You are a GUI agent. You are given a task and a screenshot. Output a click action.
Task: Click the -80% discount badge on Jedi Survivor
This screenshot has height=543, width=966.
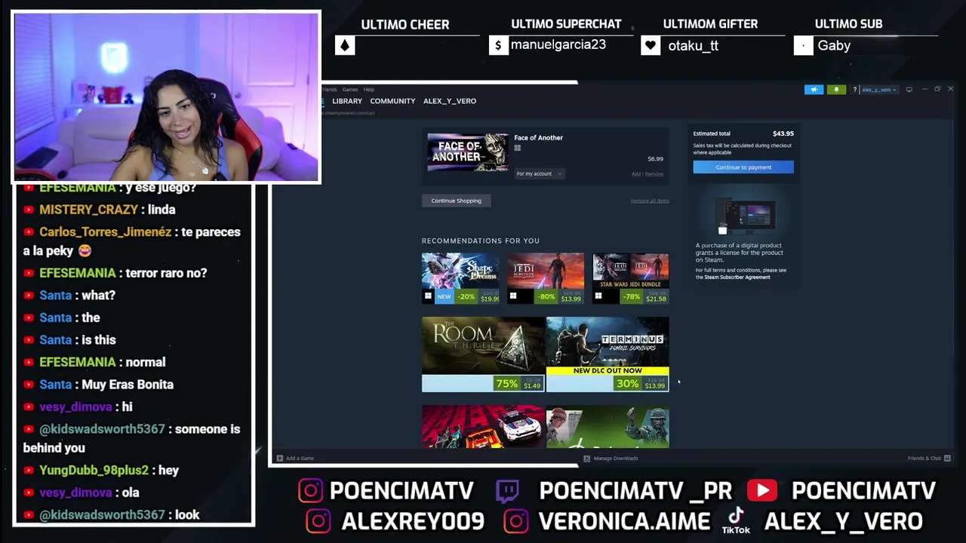coord(545,297)
